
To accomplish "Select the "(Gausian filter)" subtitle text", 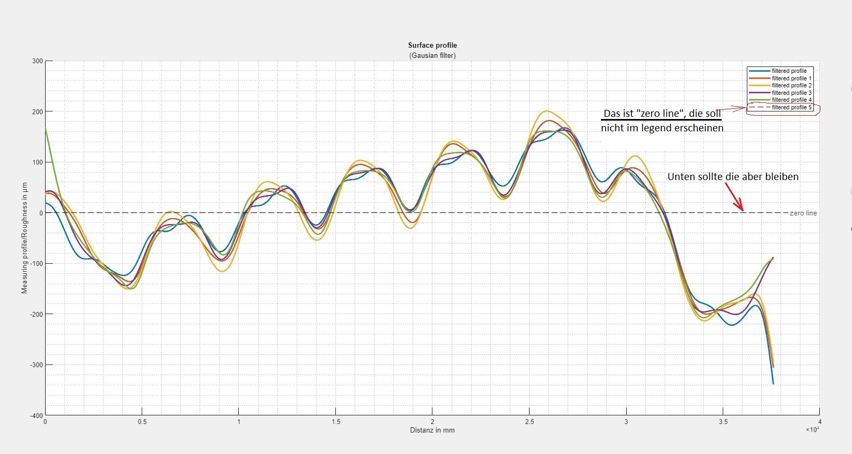I will pyautogui.click(x=432, y=55).
